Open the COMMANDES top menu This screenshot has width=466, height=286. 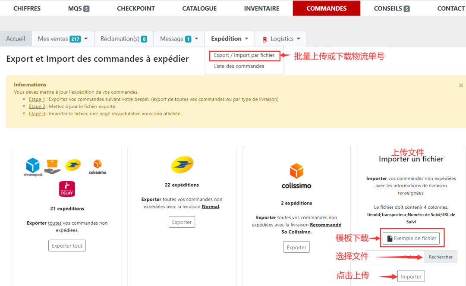[326, 8]
